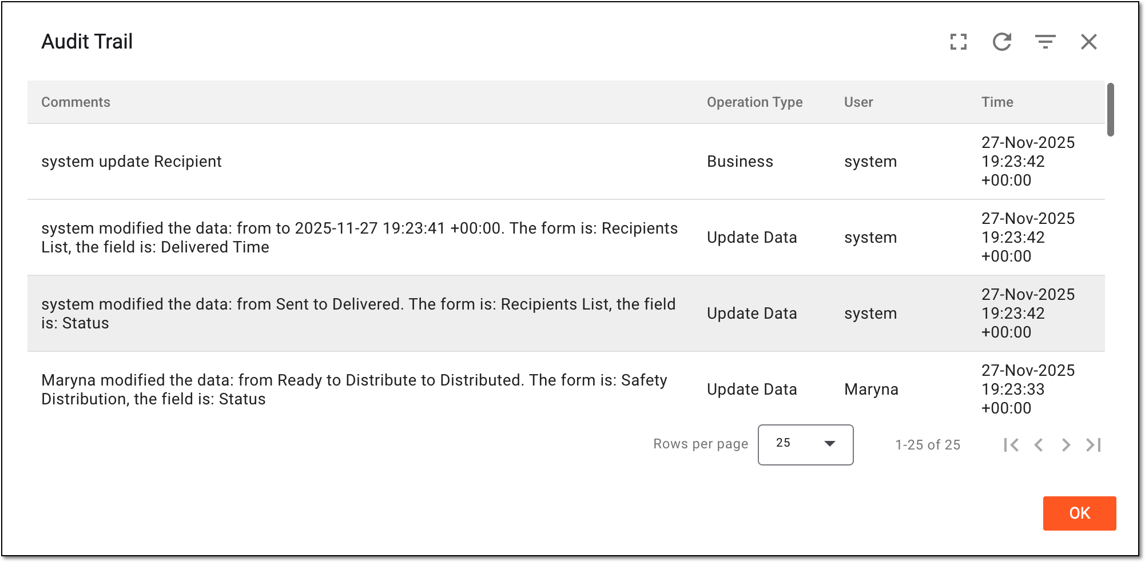Click the Time column header
The height and width of the screenshot is (562, 1145).
point(997,102)
